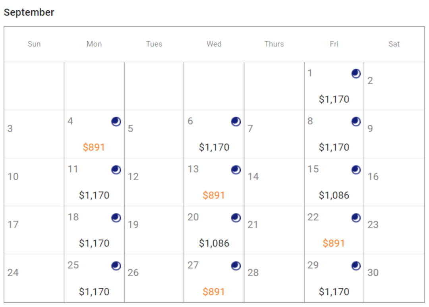Click the moon icon on September 29
429x307 pixels.
[356, 266]
